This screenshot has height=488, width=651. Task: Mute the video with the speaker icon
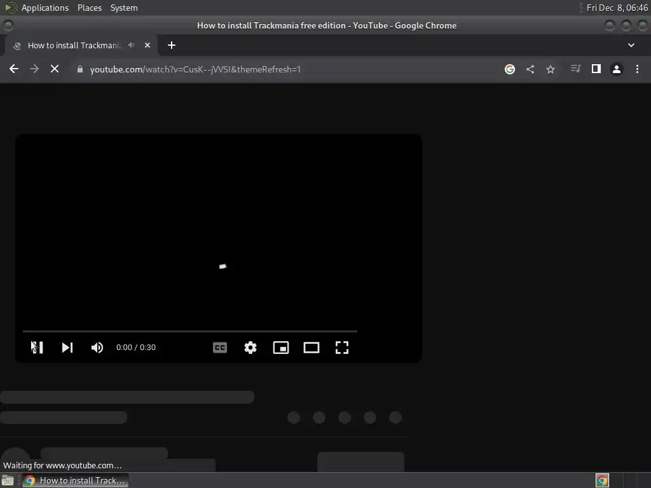point(97,348)
